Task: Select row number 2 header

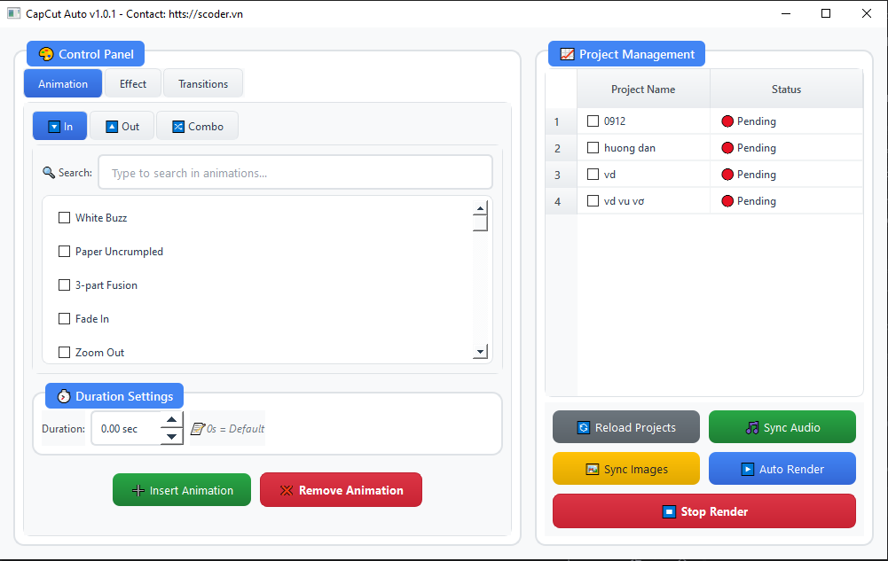Action: click(x=561, y=148)
